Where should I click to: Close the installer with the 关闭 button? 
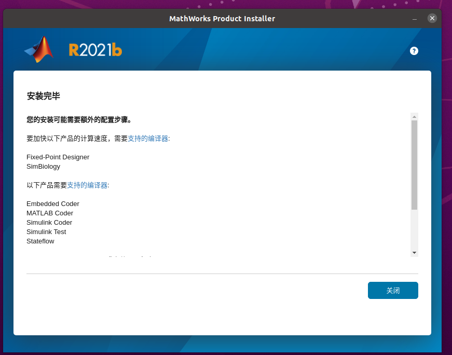click(393, 291)
